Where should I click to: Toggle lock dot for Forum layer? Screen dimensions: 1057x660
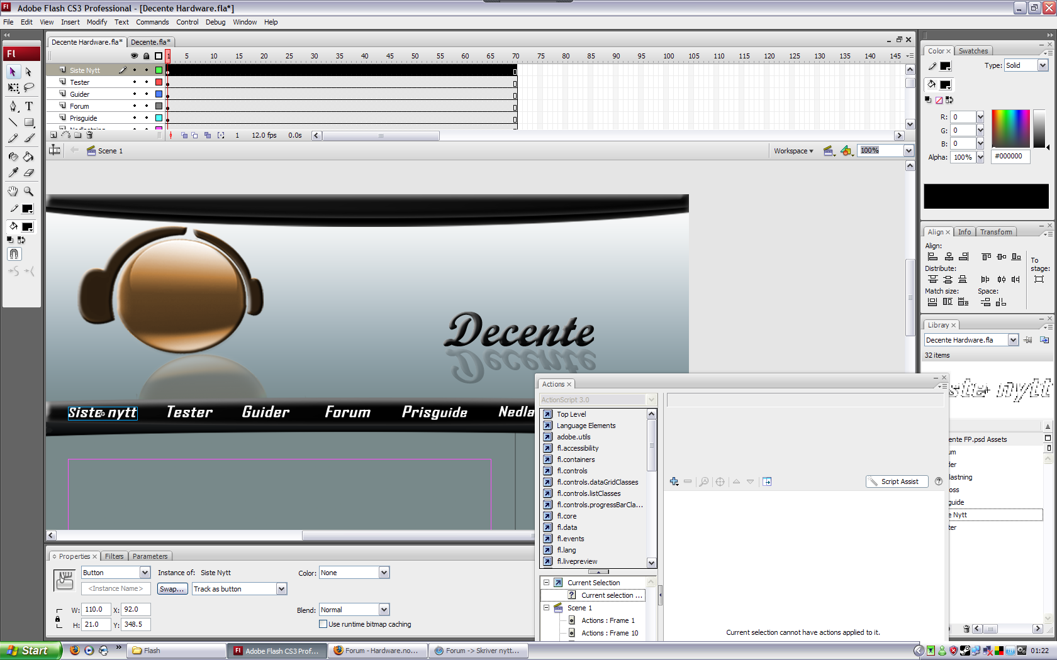coord(147,106)
